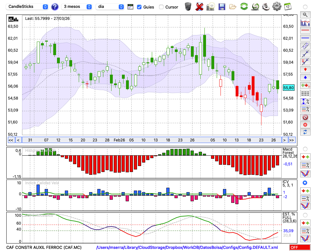Select the magnifying glass zoom tool
The image size is (315, 252).
click(x=305, y=14)
